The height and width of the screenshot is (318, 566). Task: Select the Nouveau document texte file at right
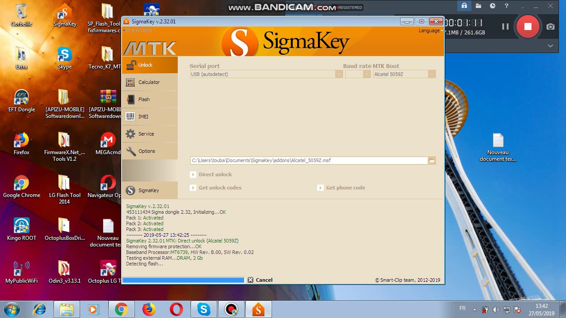498,148
